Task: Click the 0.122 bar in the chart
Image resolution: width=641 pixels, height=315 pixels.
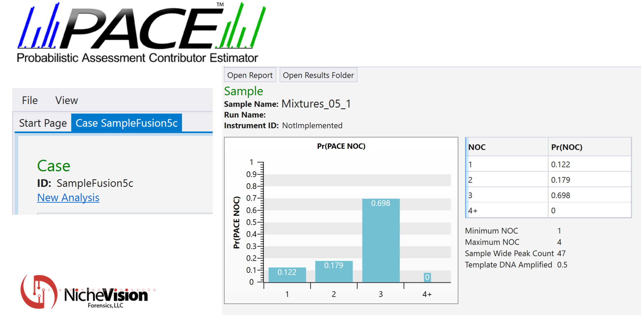Action: point(287,275)
